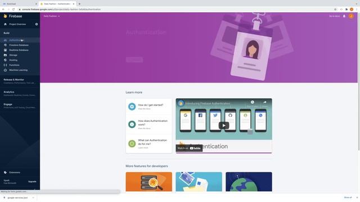Open the dark blue globe feature card
The width and height of the screenshot is (360, 202).
pos(249,182)
